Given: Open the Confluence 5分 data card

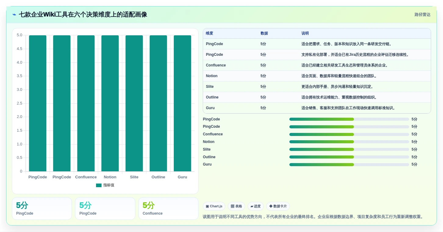Looking at the screenshot, I should pyautogui.click(x=168, y=209).
